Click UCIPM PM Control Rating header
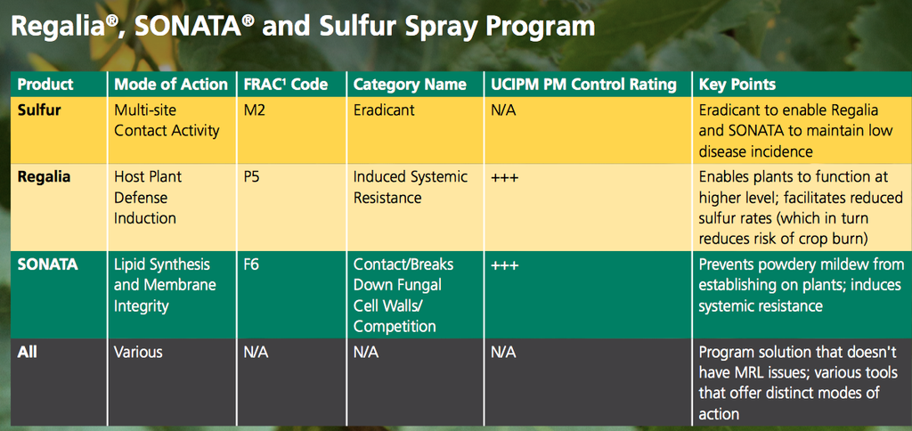 583,85
